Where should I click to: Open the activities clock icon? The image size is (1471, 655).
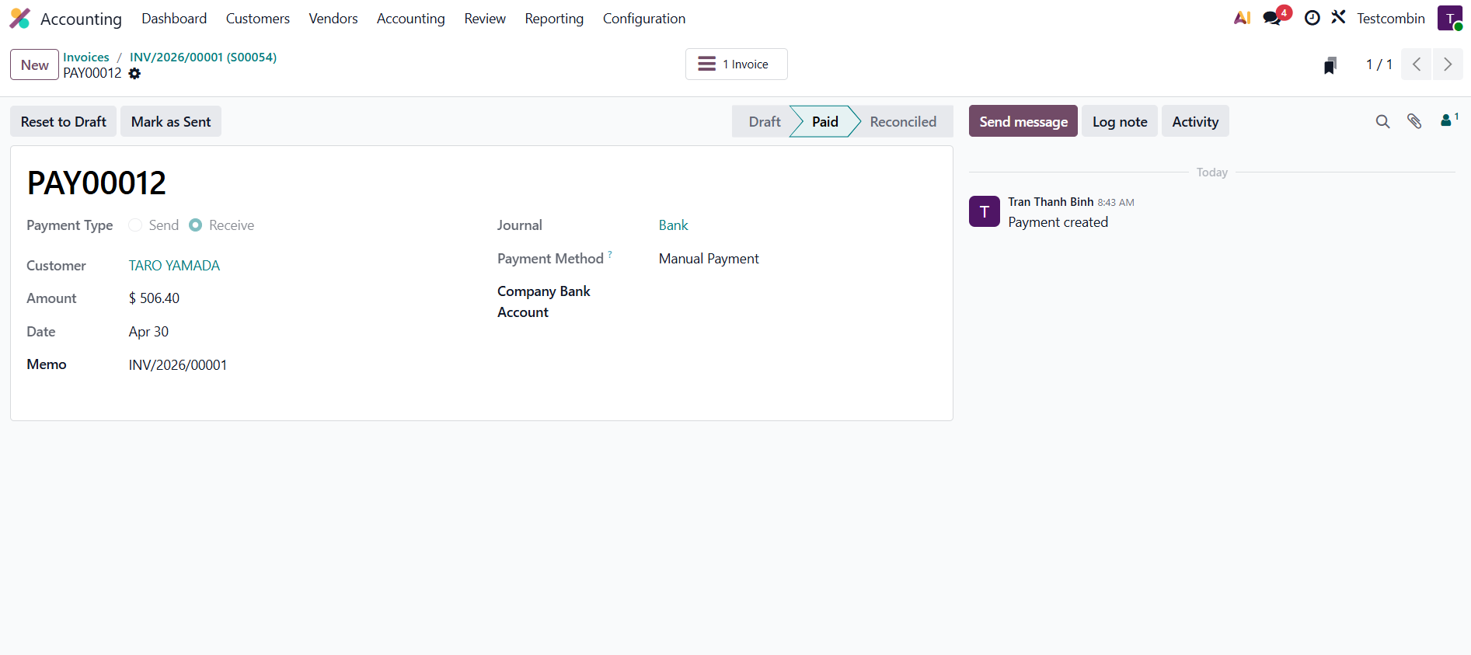(x=1312, y=18)
